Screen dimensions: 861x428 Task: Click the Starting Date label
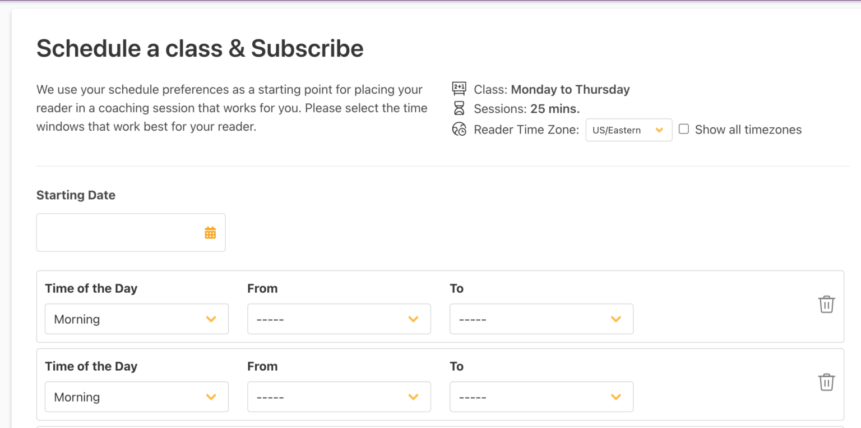tap(76, 195)
